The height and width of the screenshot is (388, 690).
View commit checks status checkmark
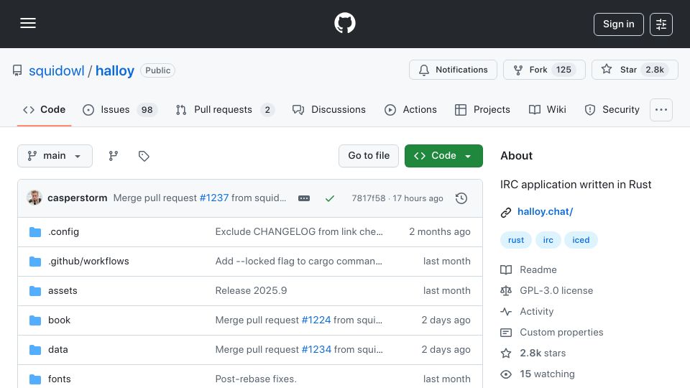(x=330, y=198)
